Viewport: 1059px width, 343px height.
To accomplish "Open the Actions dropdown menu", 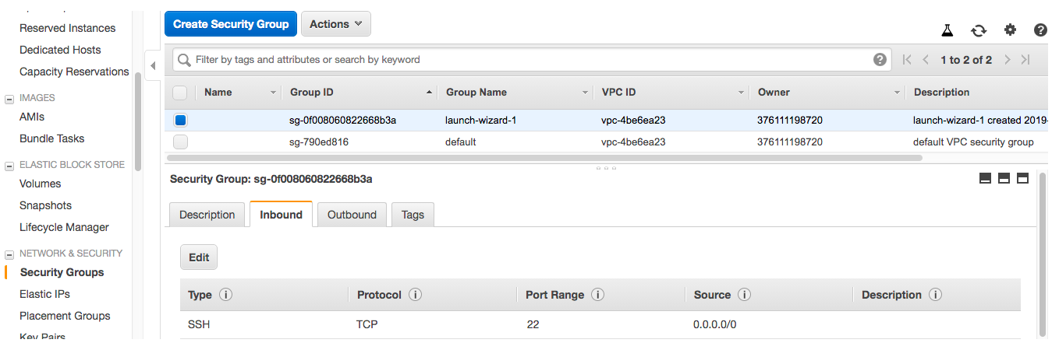I will (x=335, y=24).
